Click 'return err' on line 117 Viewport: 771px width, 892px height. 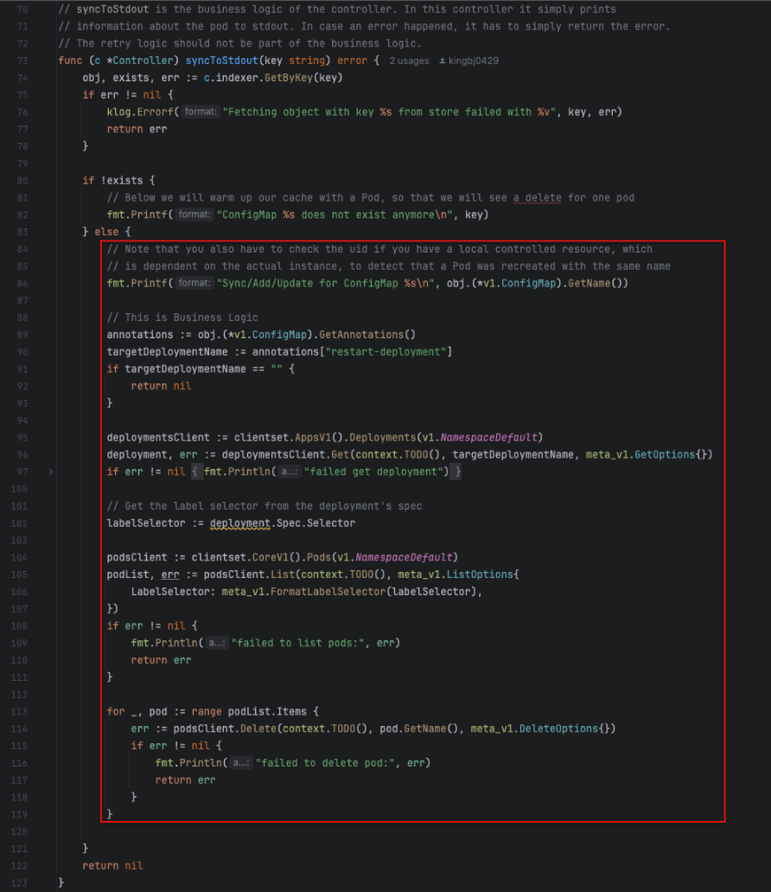[x=185, y=780]
